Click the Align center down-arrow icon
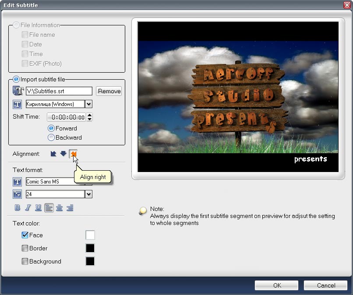 [x=63, y=154]
